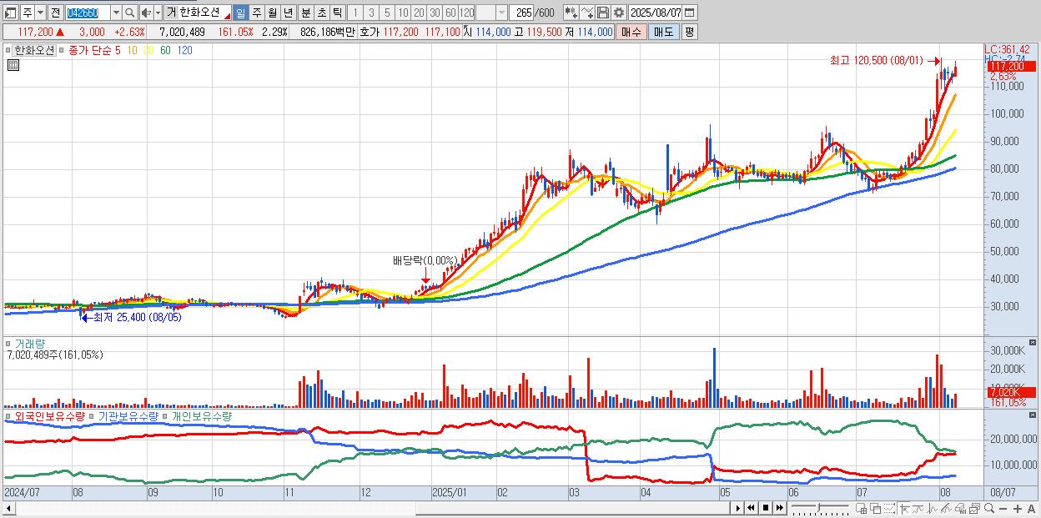This screenshot has width=1041, height=518.
Task: Open chart settings gear icon
Action: click(x=618, y=13)
